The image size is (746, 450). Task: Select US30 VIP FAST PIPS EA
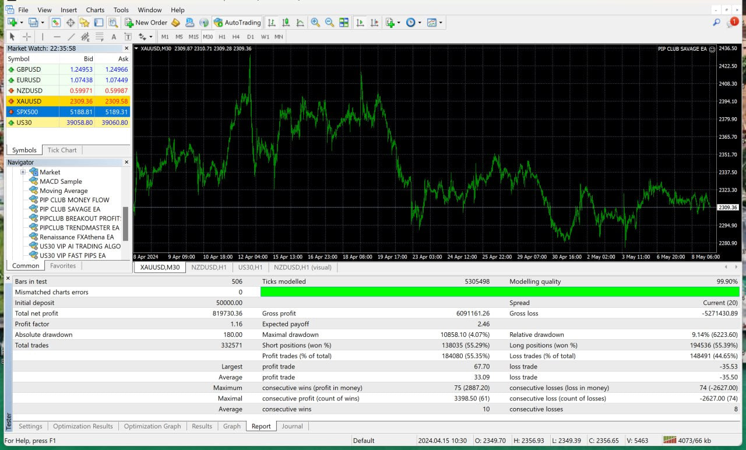72,255
